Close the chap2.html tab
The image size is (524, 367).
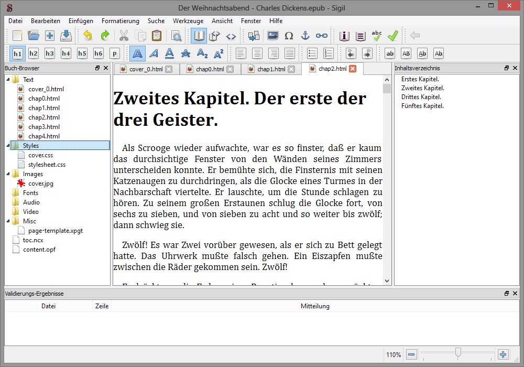coord(353,69)
